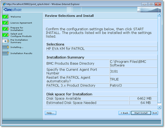The width and height of the screenshot is (165, 128).
Task: Click the Installation Summary section header
Action: (x=65, y=57)
